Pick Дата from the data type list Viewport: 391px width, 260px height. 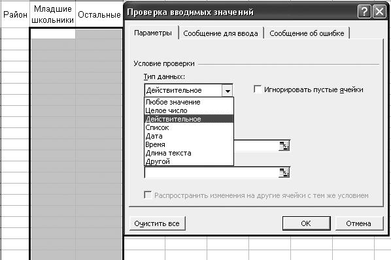[x=189, y=136]
